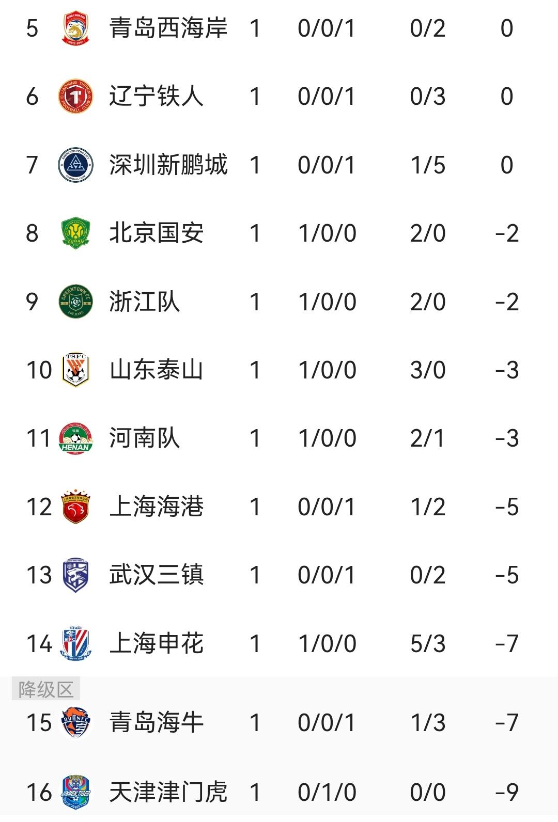Open the 深圳新鹏城 team logo

pyautogui.click(x=75, y=165)
